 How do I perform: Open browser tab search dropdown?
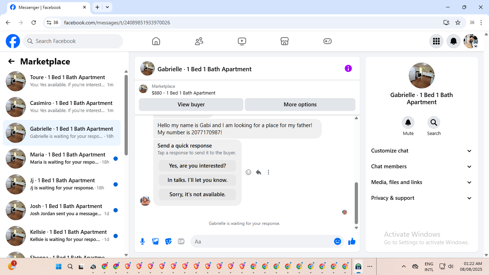click(x=107, y=7)
